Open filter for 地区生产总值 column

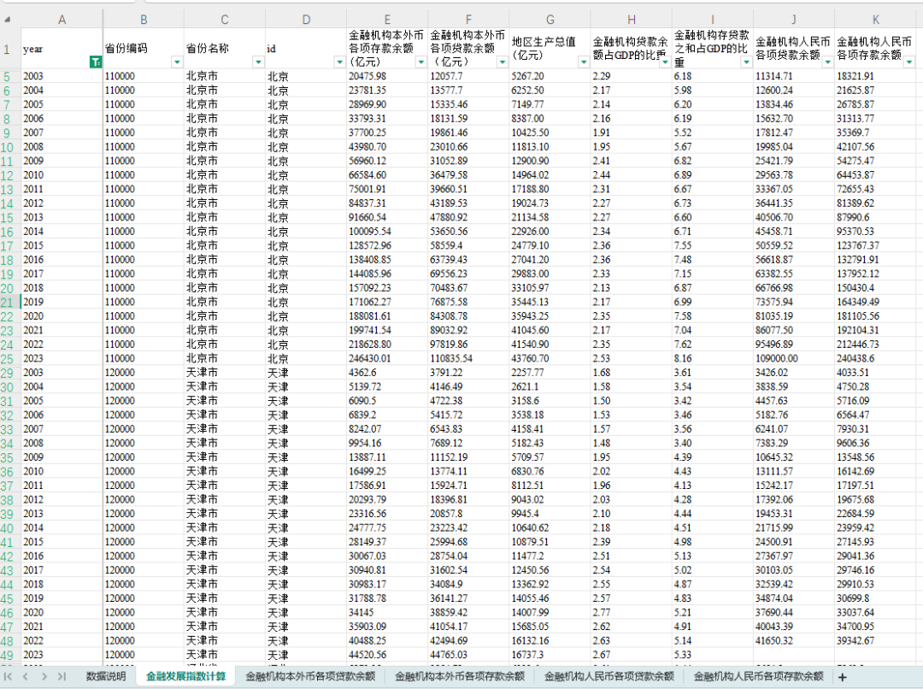pos(584,62)
